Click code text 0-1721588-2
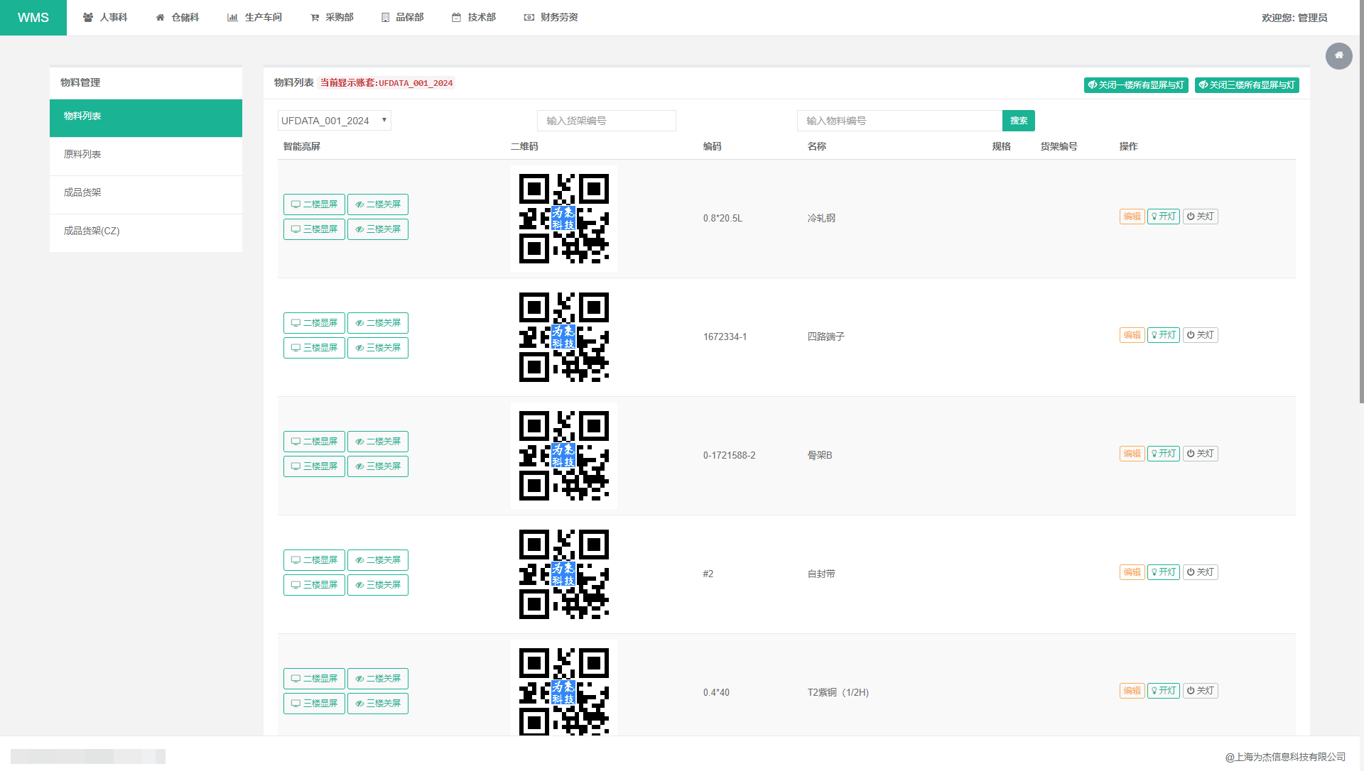Viewport: 1364px width, 771px height. tap(730, 456)
